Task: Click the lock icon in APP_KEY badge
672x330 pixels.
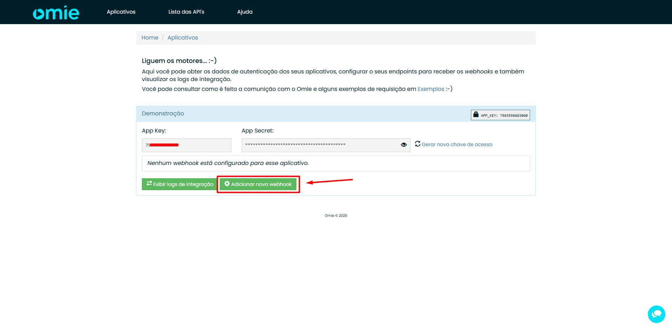Action: [476, 114]
